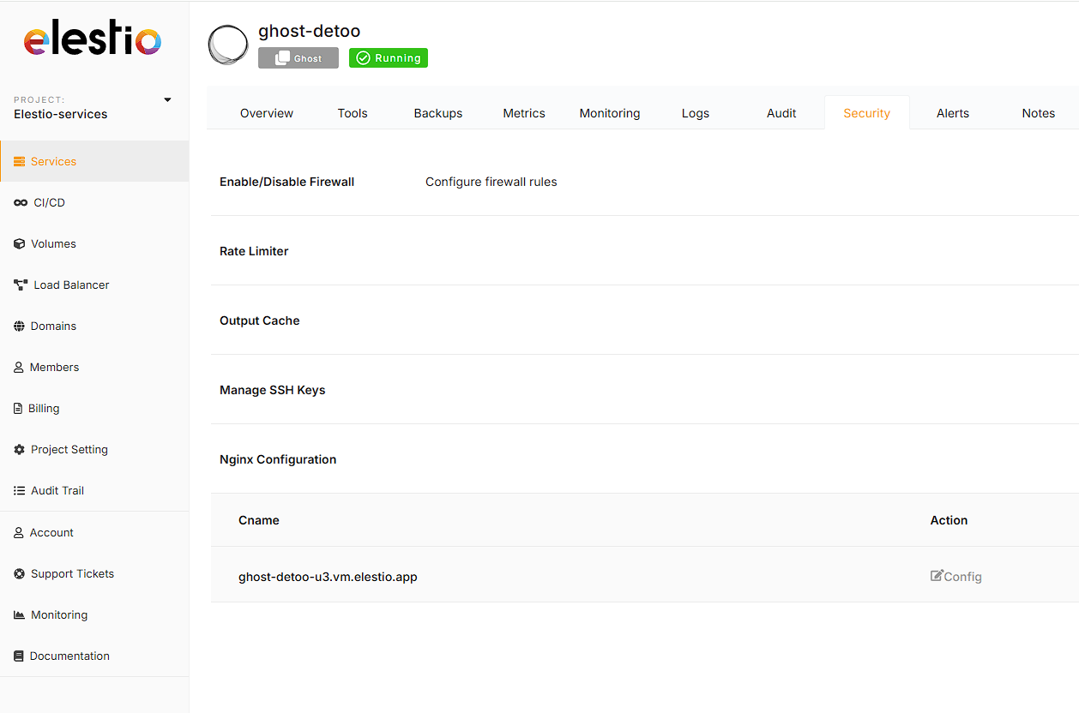The width and height of the screenshot is (1079, 713).
Task: Click the Config edit pencil icon
Action: point(937,576)
